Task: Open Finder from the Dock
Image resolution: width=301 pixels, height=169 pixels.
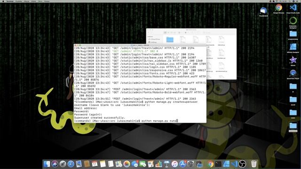Action: click(47, 164)
